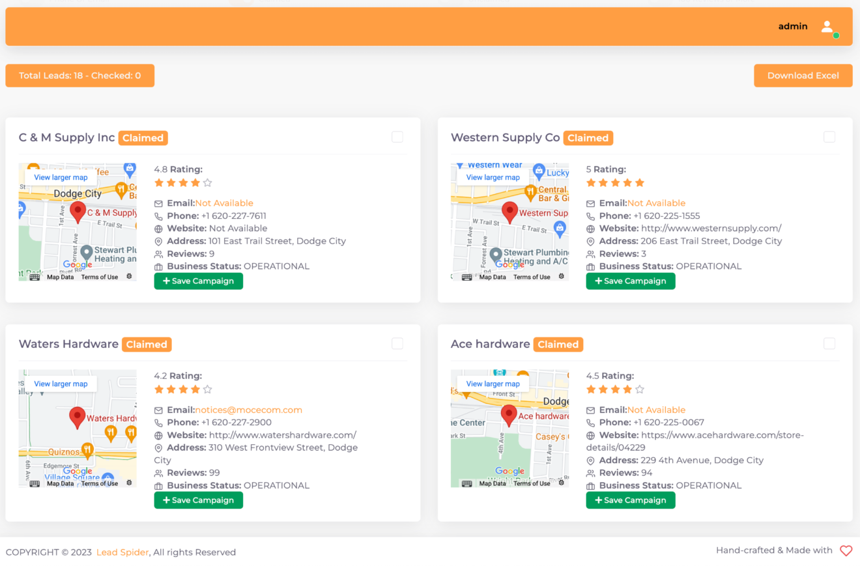Click the envelope email icon in Waters Hardware card

tap(158, 410)
